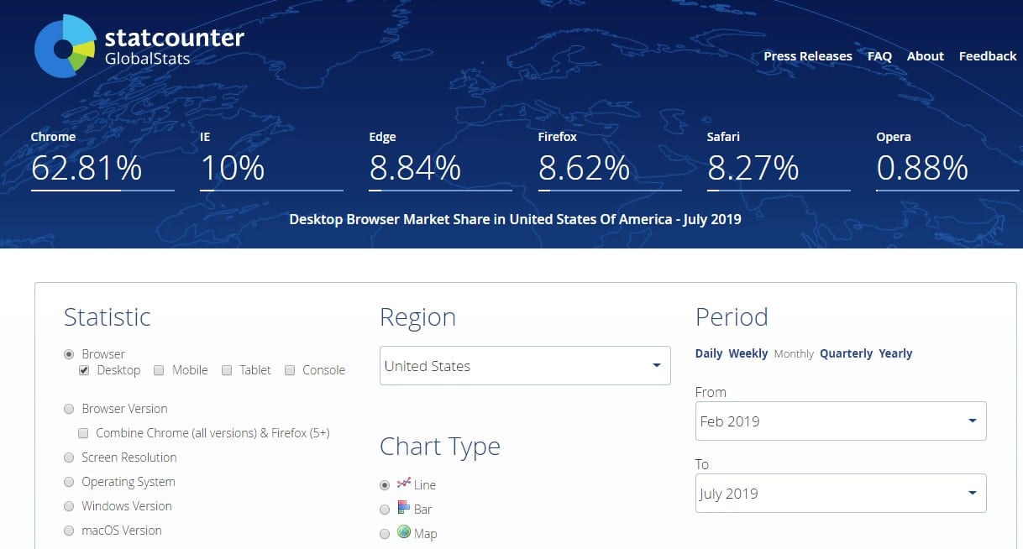
Task: Select the Line chart type radio button
Action: 385,485
